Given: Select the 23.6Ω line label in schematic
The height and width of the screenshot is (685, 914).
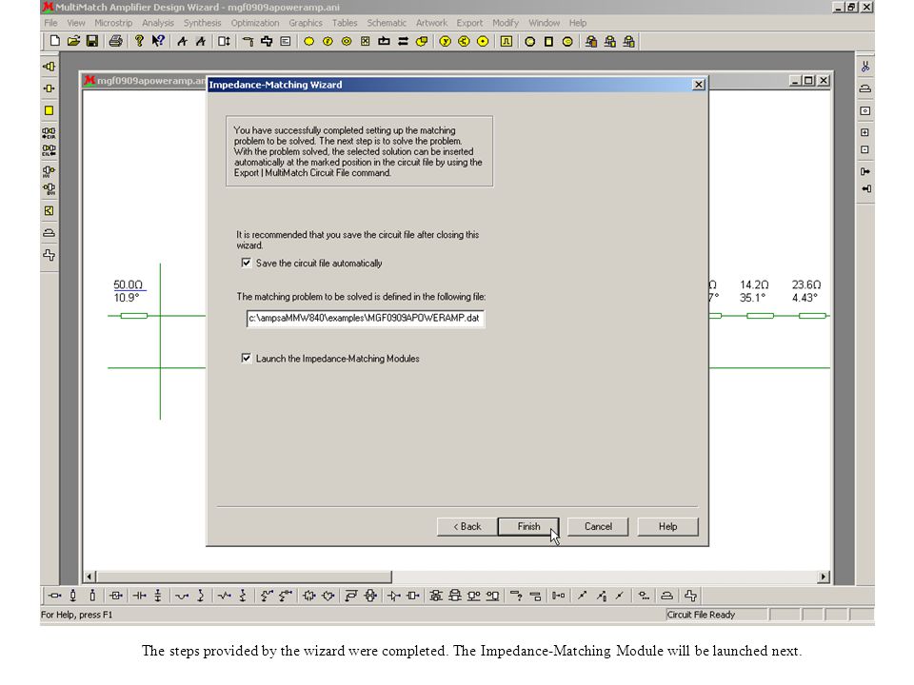Looking at the screenshot, I should click(806, 284).
